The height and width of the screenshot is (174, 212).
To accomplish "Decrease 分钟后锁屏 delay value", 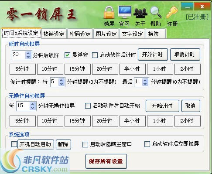I will pyautogui.click(x=28, y=57).
